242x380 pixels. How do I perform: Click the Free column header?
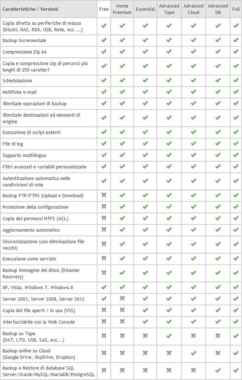coord(104,9)
